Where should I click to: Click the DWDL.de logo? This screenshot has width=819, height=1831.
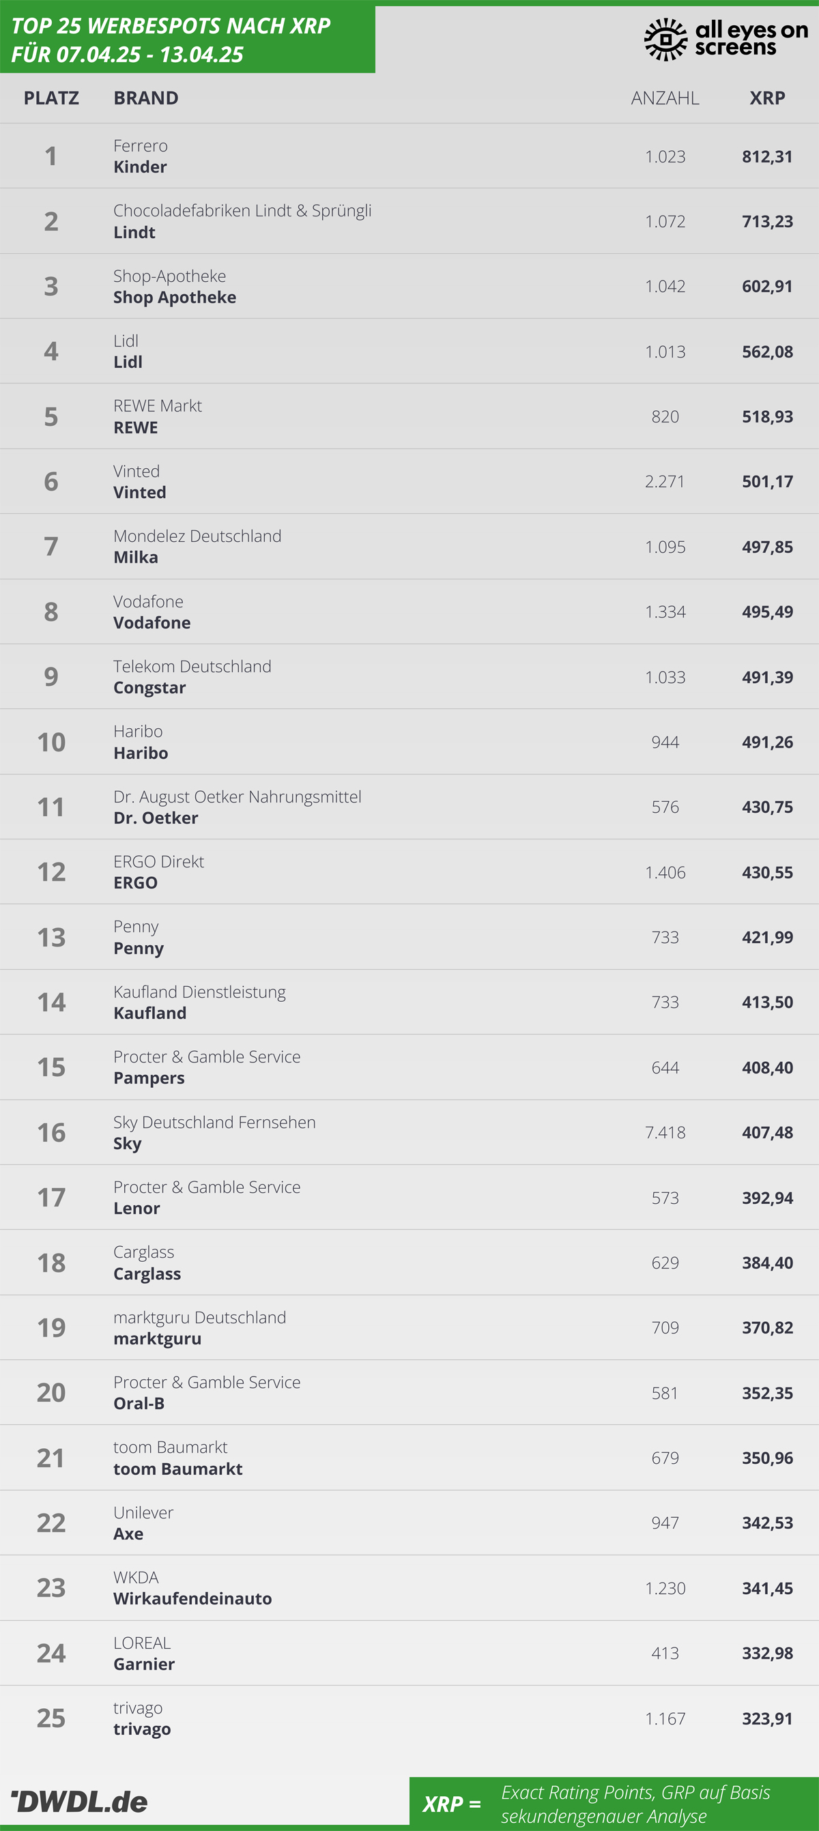click(x=80, y=1801)
